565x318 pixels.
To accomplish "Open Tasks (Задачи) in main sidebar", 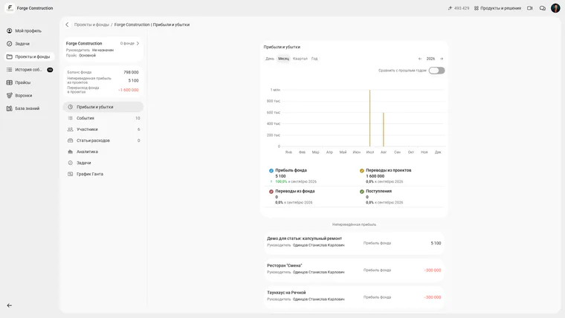I will pos(22,44).
